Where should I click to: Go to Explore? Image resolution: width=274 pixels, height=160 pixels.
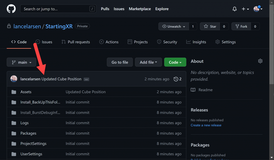point(162,9)
